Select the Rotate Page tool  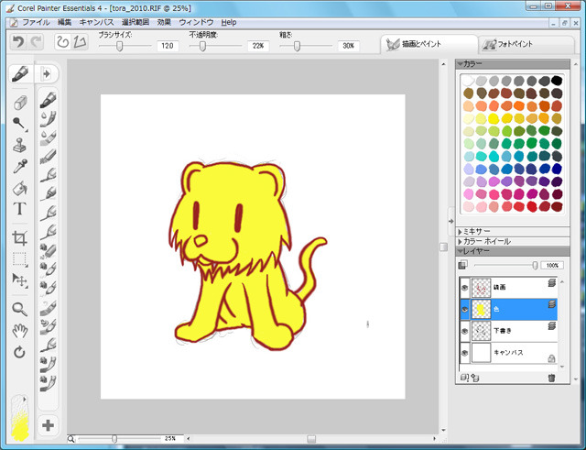coord(19,352)
